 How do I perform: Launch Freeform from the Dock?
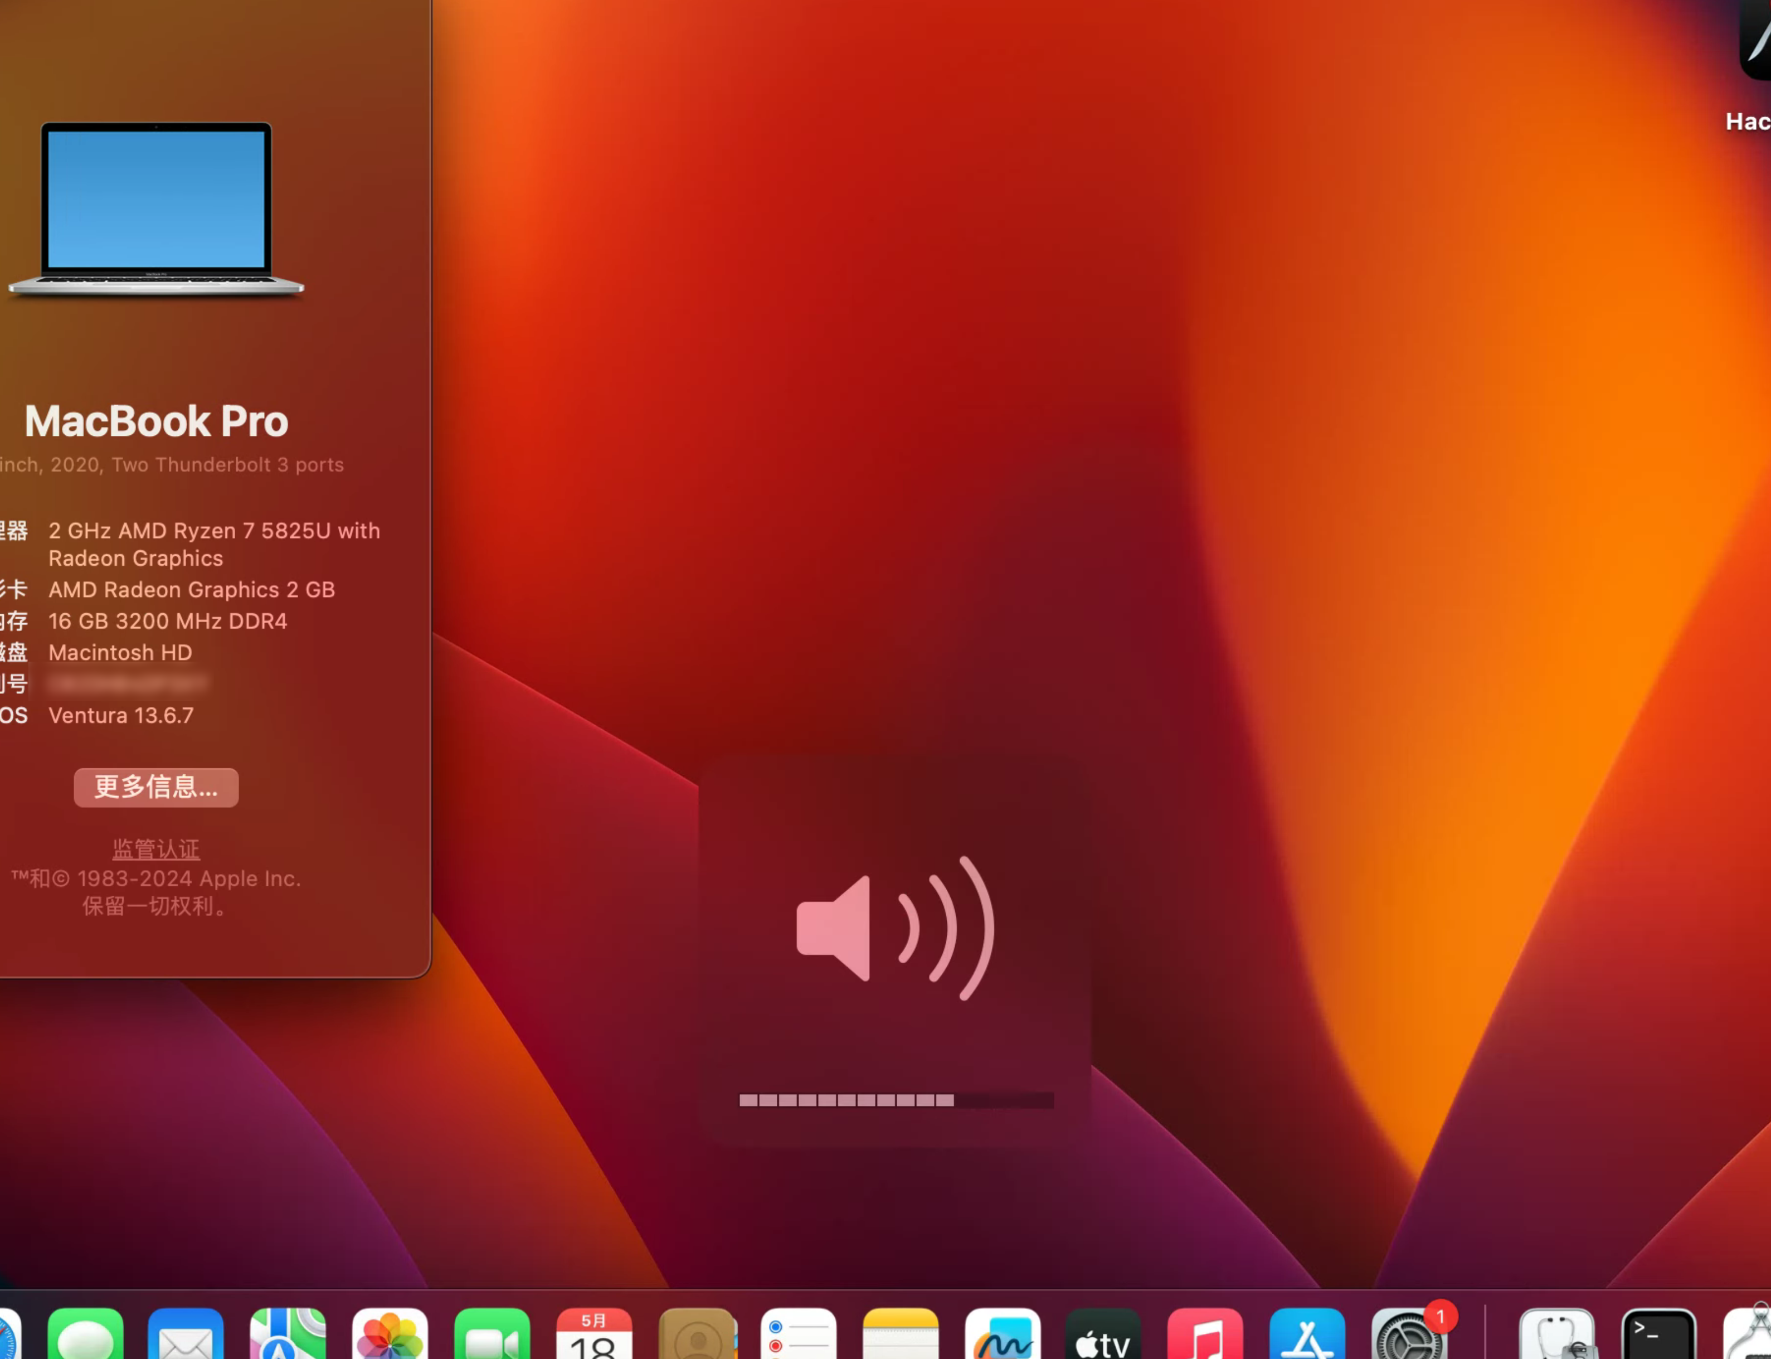(1002, 1334)
